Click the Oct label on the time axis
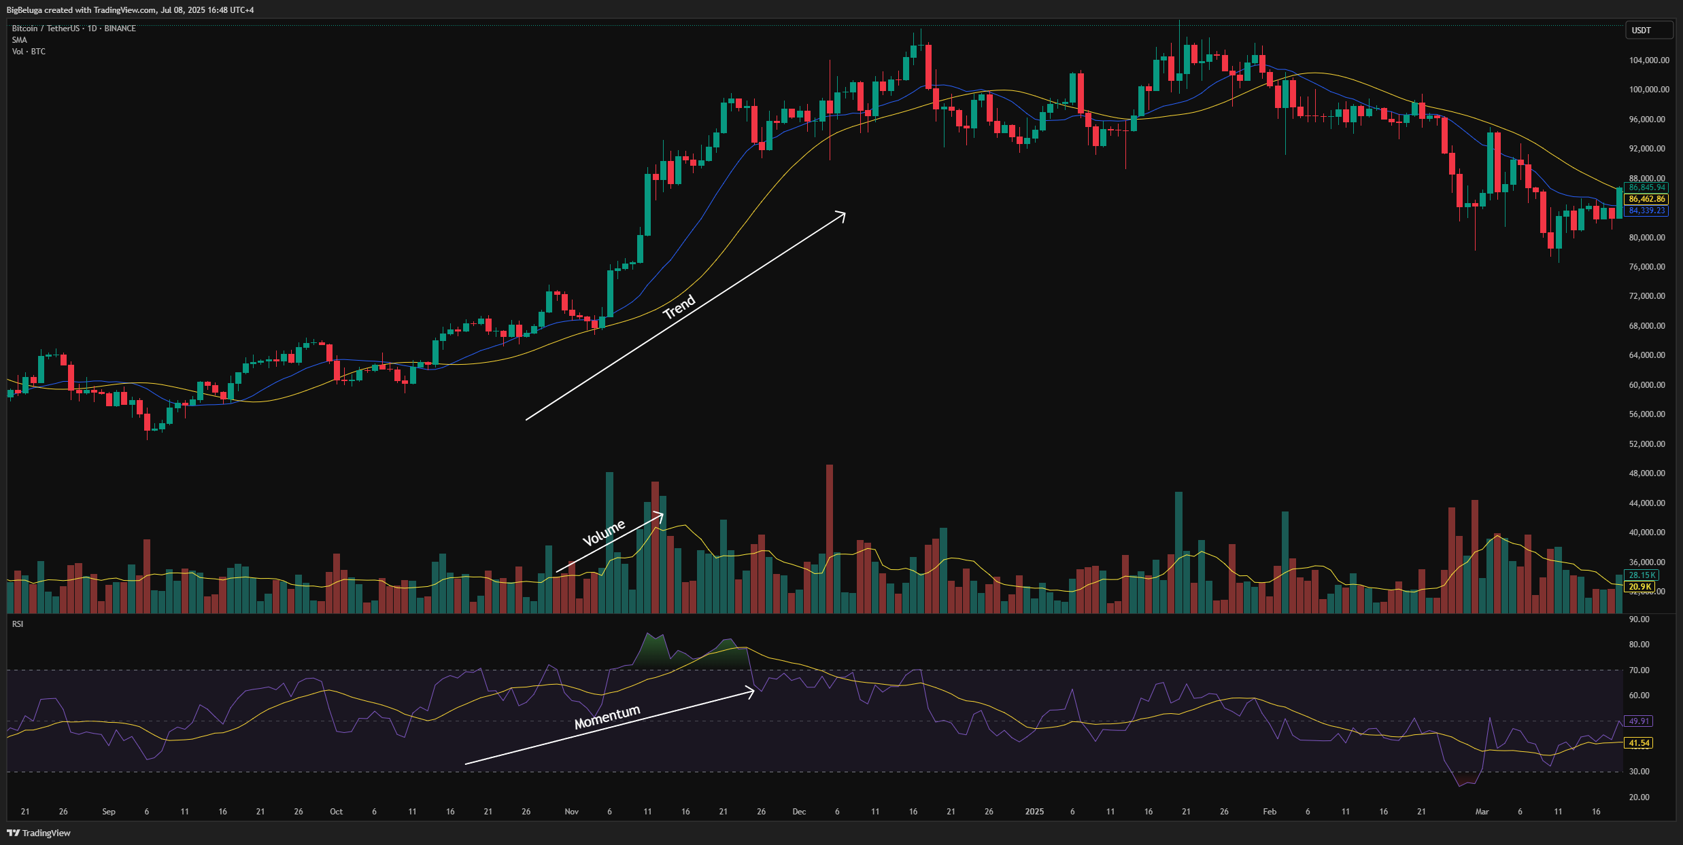 coord(336,812)
